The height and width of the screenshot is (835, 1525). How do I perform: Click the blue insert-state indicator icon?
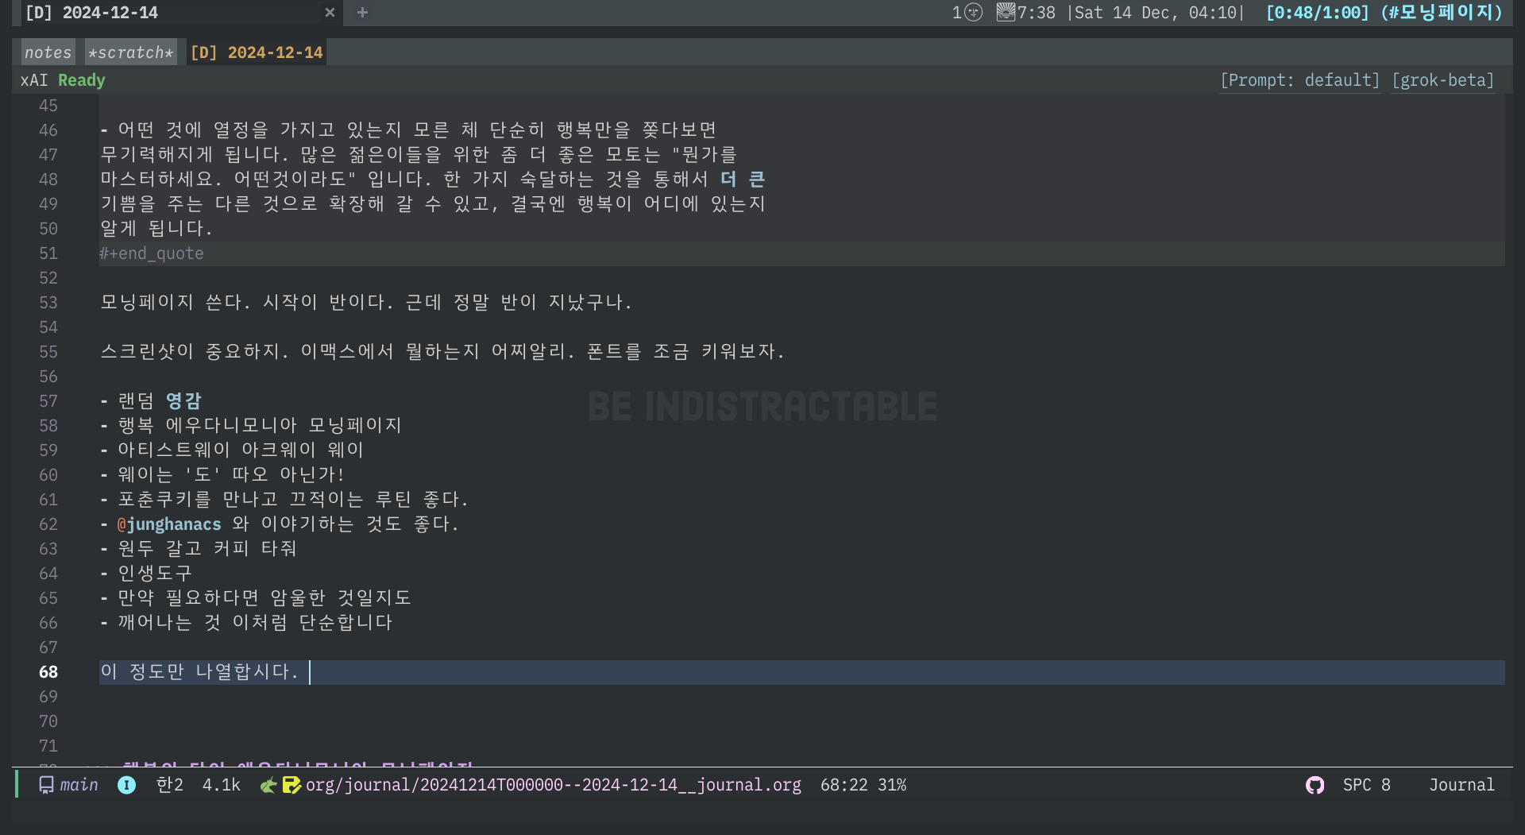click(x=126, y=785)
